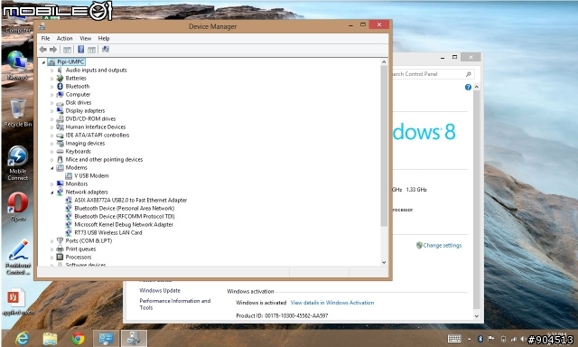Select Bluetooth Device (Personal Area Network)
The height and width of the screenshot is (347, 578).
coord(125,209)
